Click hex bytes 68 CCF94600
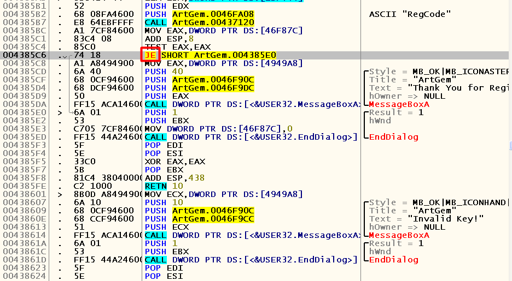 (104, 219)
